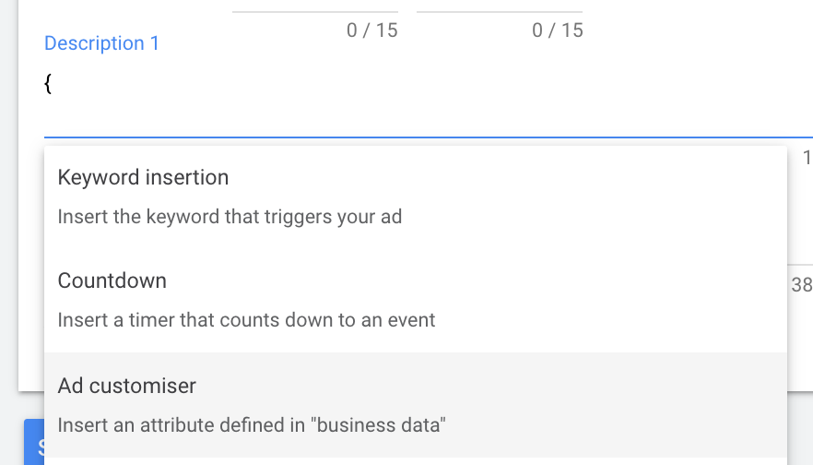Click "Insert the keyword that triggers your ad" text

tap(230, 218)
